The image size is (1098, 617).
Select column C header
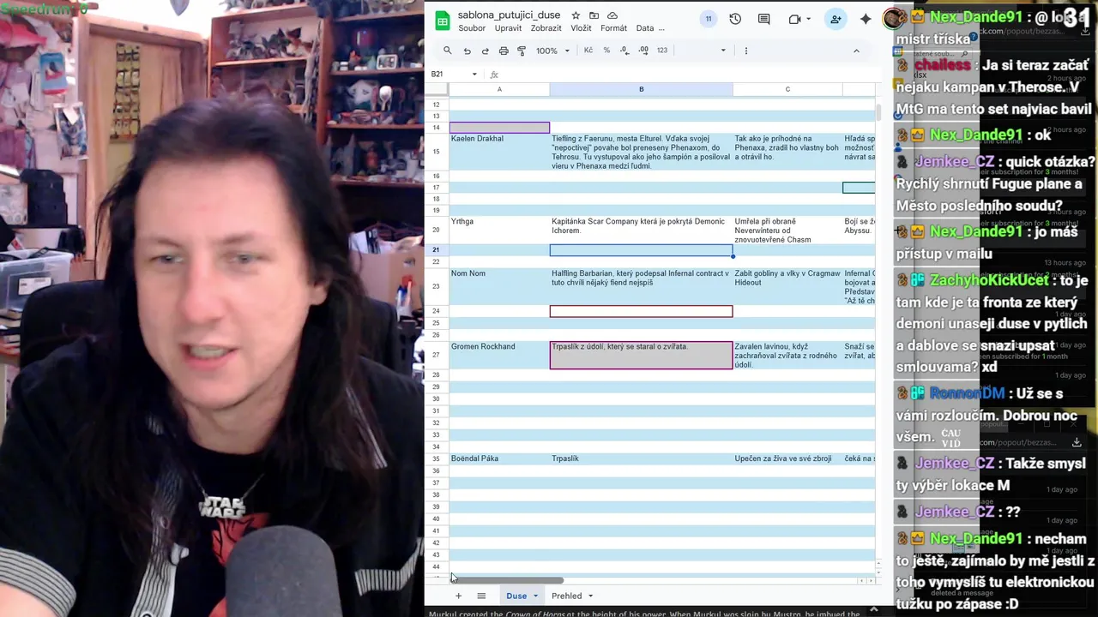coord(787,89)
